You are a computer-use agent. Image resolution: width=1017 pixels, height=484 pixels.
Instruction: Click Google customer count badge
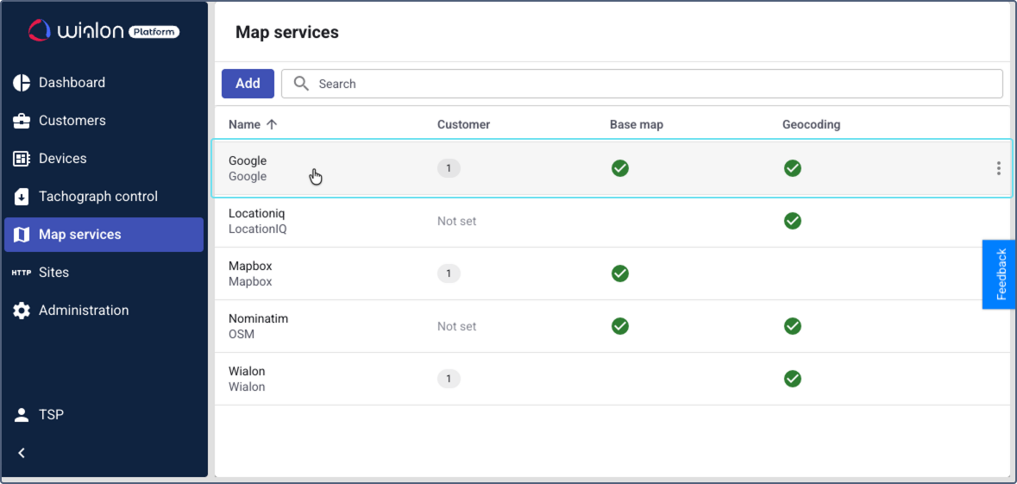point(449,169)
